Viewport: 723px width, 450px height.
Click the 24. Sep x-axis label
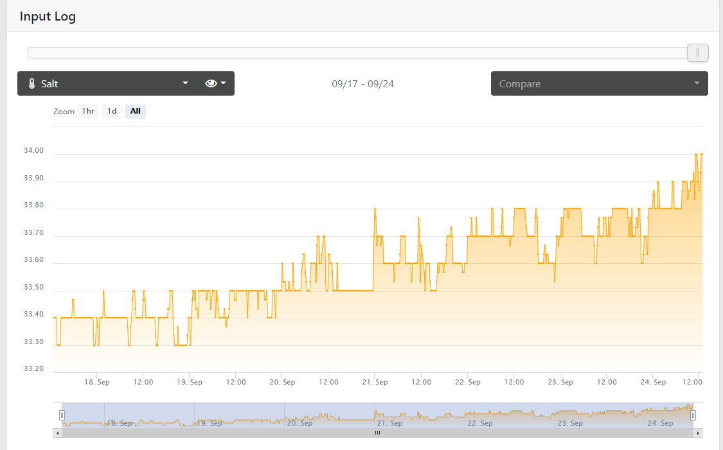(x=653, y=383)
